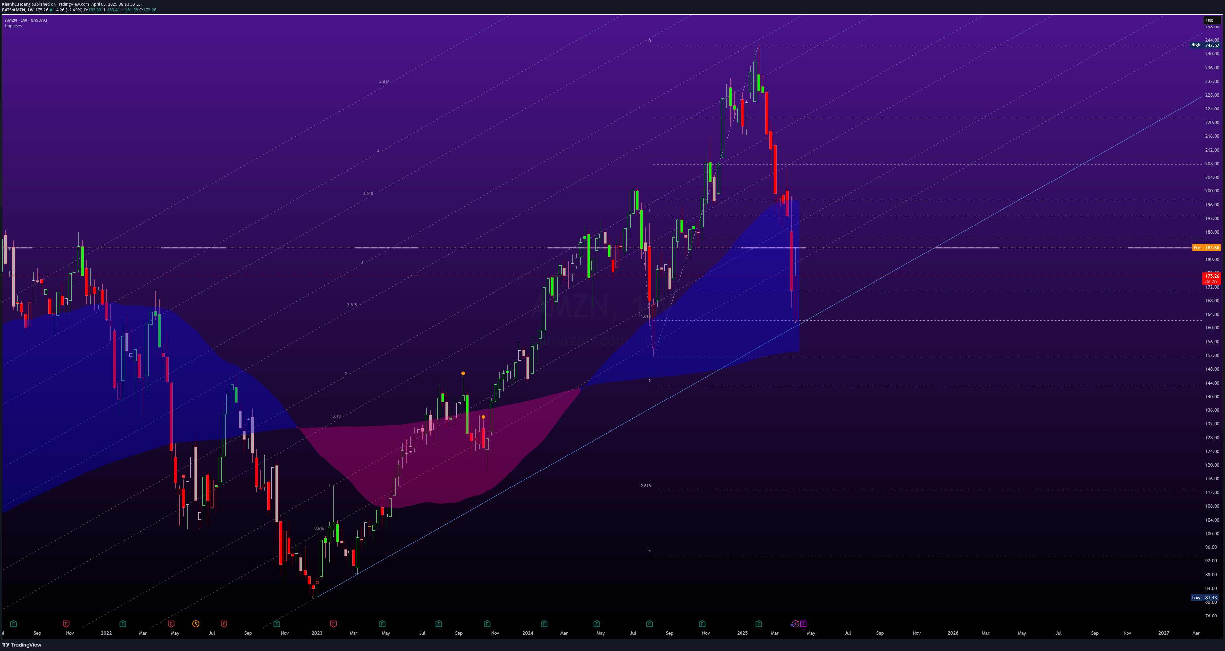This screenshot has height=651, width=1225.
Task: Click the 200.00 price axis label
Action: [1212, 191]
